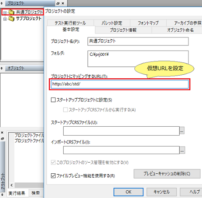This screenshot has width=202, height=198.
Task: Click the project panel float/dock icon
Action: tap(58, 3)
